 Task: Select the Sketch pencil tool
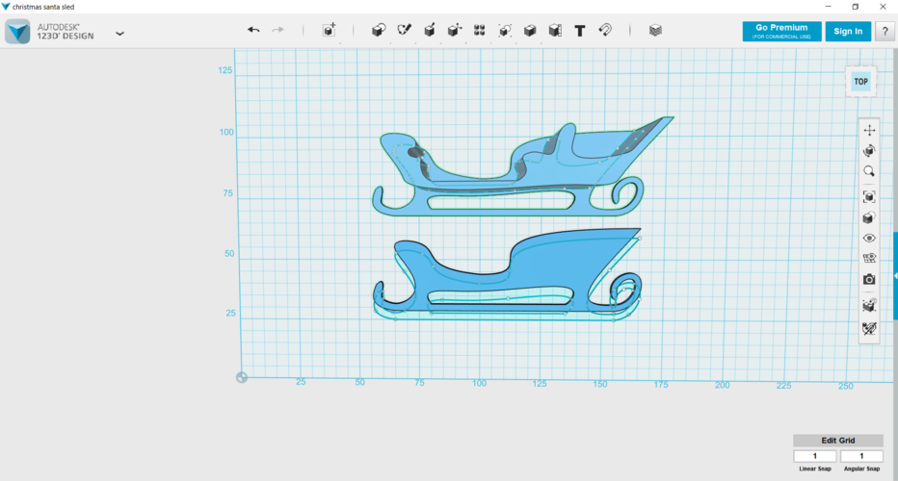point(405,31)
